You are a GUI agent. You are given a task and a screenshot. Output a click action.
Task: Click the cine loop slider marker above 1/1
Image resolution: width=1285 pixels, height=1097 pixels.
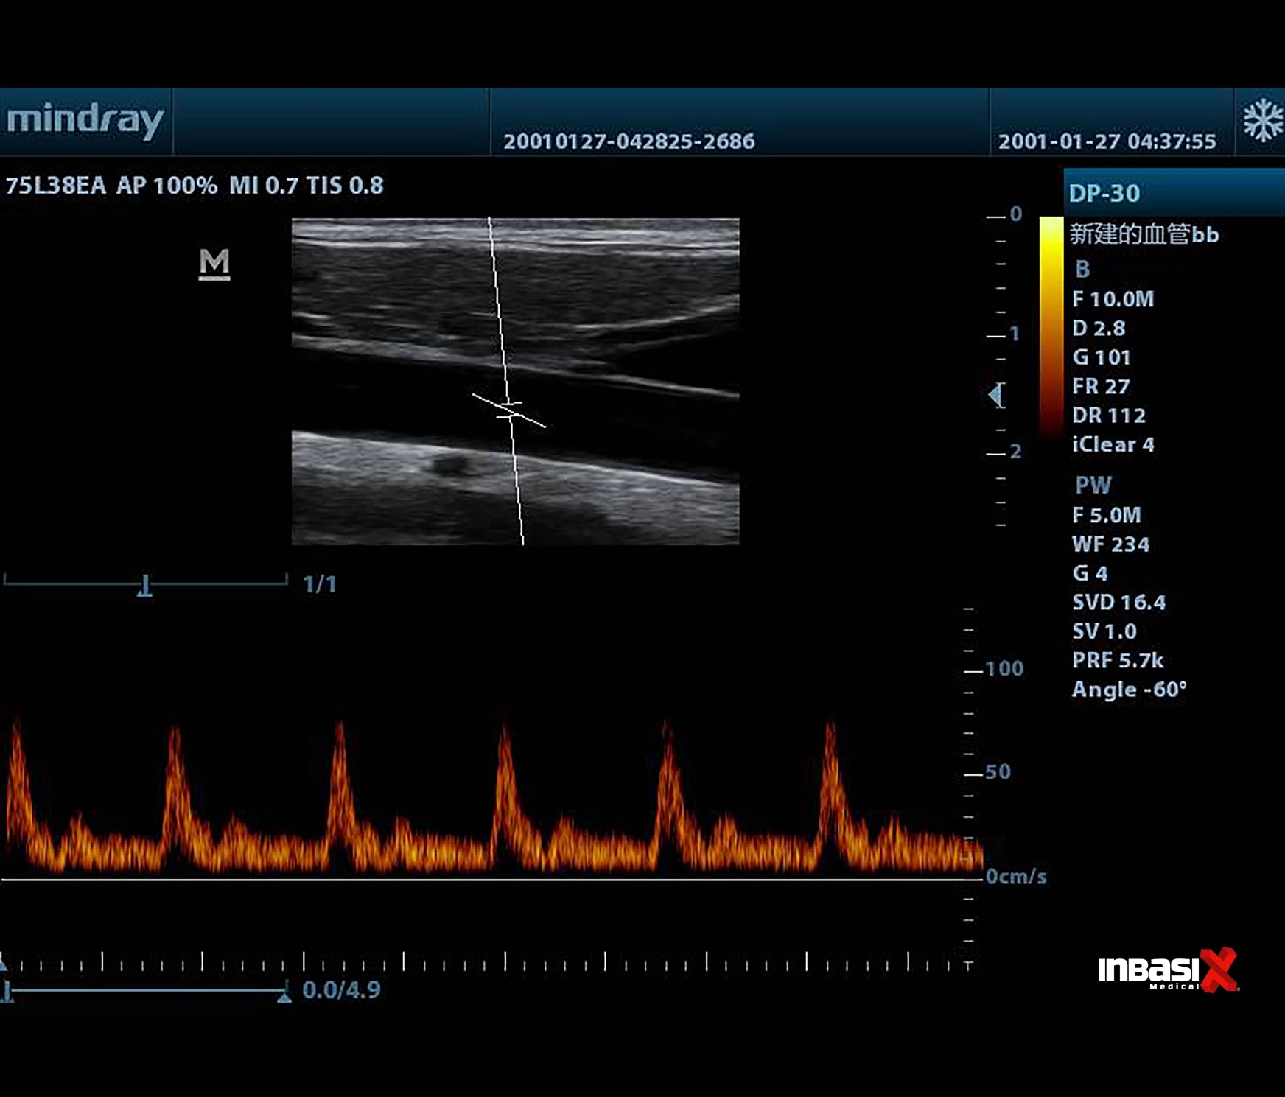(x=145, y=586)
